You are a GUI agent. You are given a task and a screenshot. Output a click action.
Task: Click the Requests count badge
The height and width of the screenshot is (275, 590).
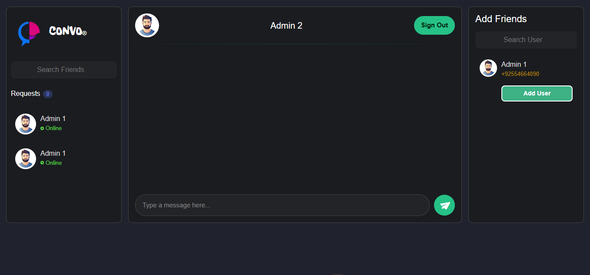(x=48, y=94)
